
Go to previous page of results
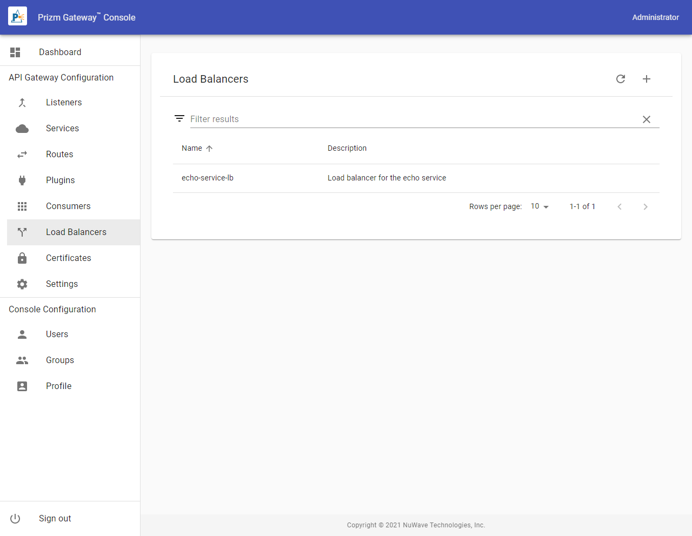pyautogui.click(x=620, y=206)
